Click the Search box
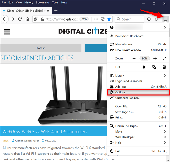Viewport: 170px width, 162px height. click(x=129, y=19)
